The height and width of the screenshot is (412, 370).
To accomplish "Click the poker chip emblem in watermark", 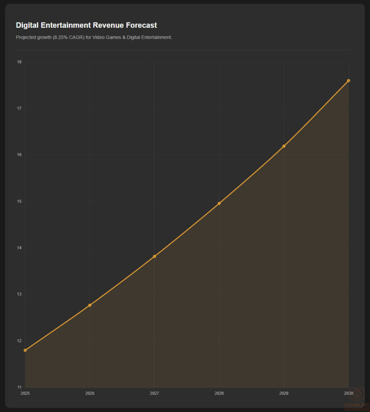I will pyautogui.click(x=357, y=393).
